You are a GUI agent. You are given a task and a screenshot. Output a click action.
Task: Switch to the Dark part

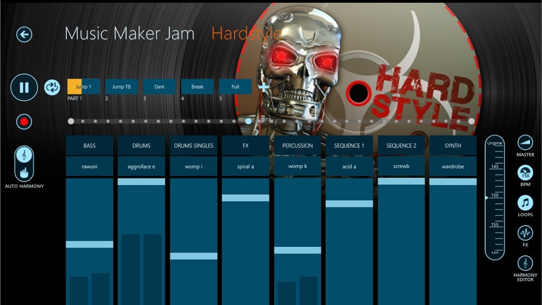(159, 87)
